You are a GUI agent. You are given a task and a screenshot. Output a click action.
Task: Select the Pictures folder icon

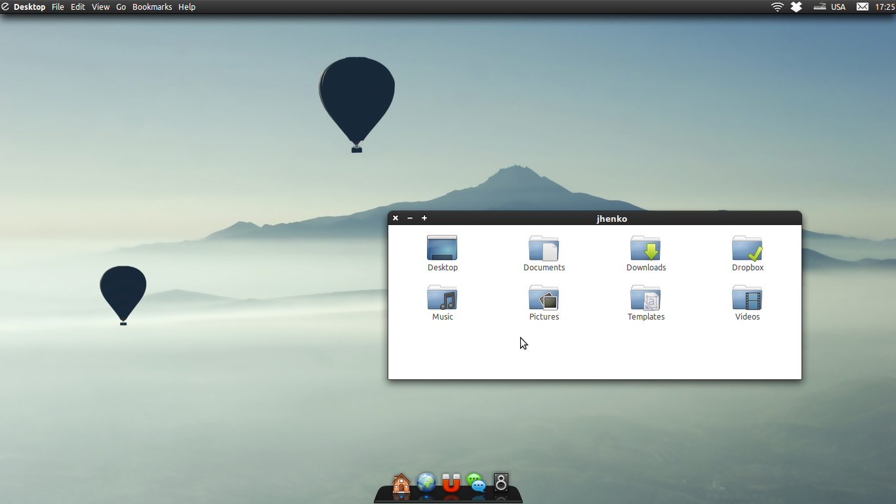point(544,299)
